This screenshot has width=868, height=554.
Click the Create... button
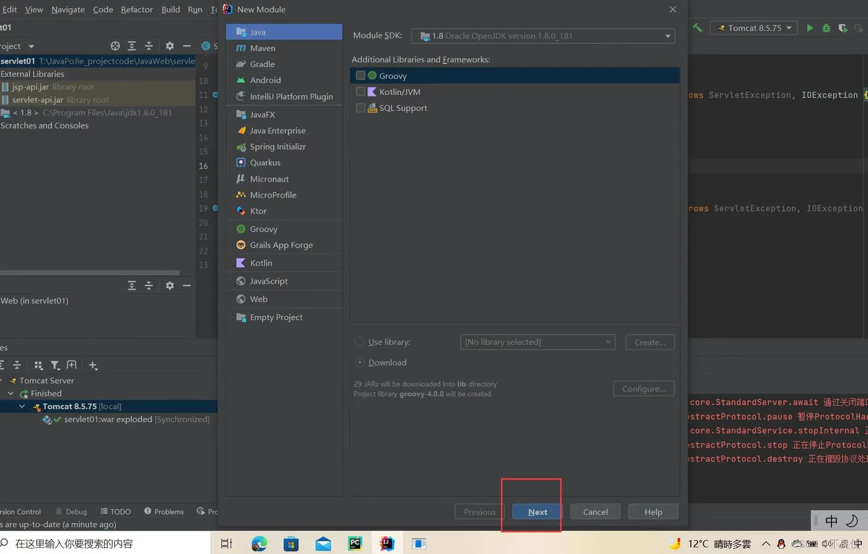pyautogui.click(x=650, y=342)
